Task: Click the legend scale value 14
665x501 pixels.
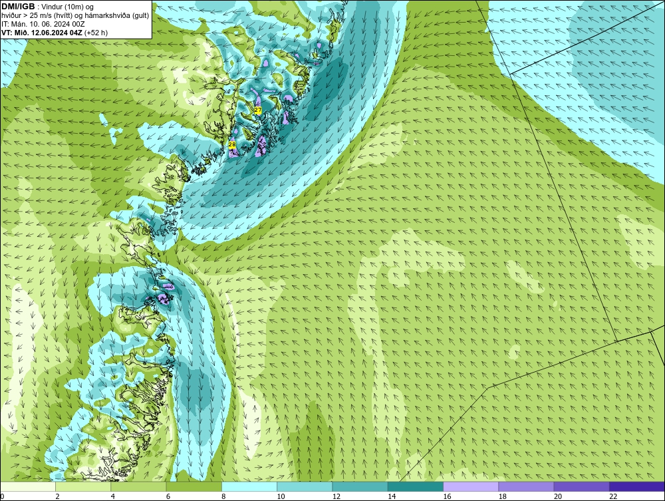Action: 392,496
